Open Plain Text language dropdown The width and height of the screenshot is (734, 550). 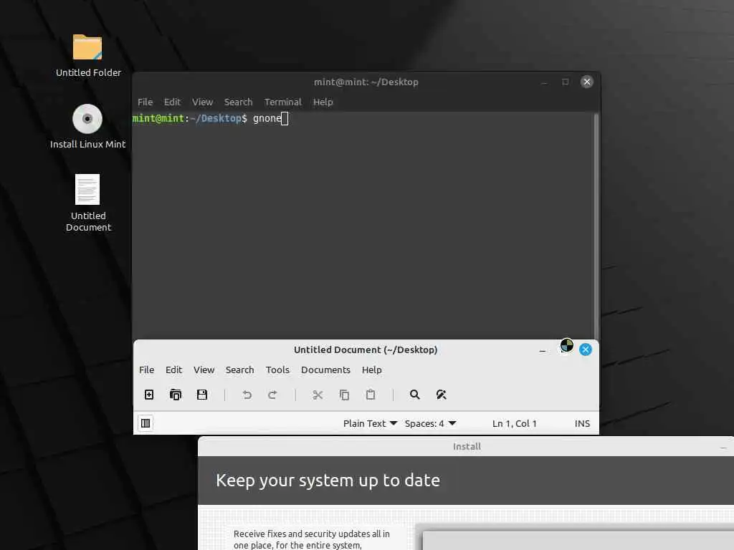click(x=370, y=423)
